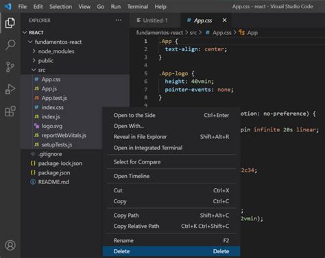Click src breadcrumb segment
The image size is (325, 258).
tap(193, 33)
